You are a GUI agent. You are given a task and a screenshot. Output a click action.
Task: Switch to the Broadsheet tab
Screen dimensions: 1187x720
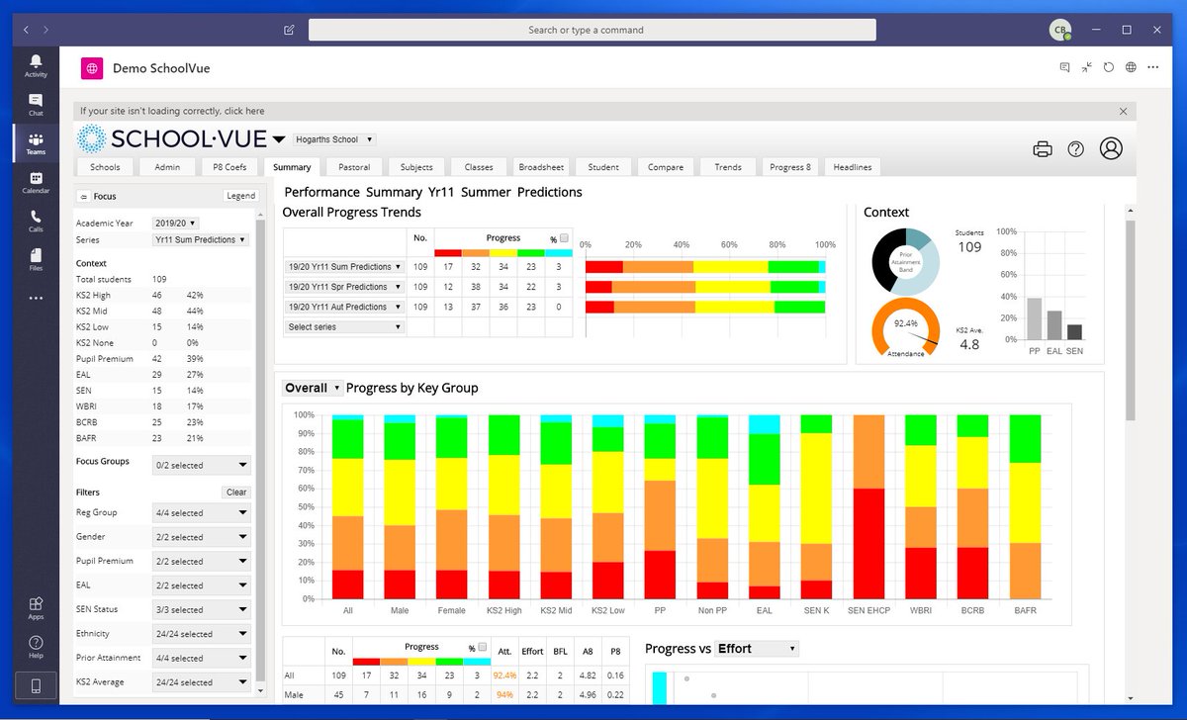tap(541, 167)
